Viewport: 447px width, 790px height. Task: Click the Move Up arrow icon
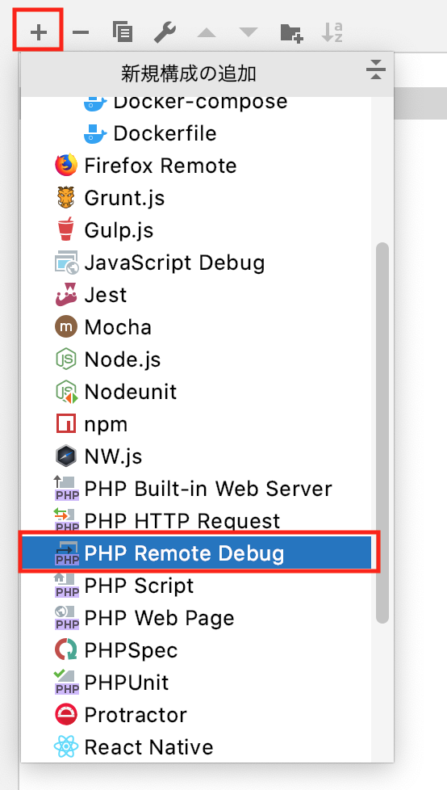pos(207,33)
